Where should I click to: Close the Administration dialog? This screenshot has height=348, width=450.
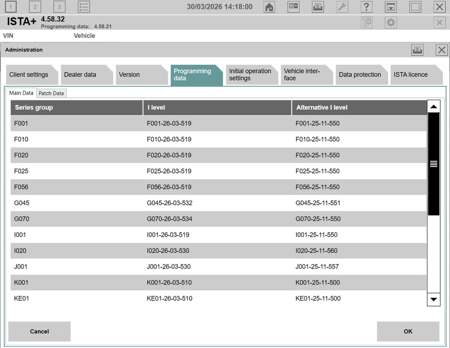click(442, 50)
